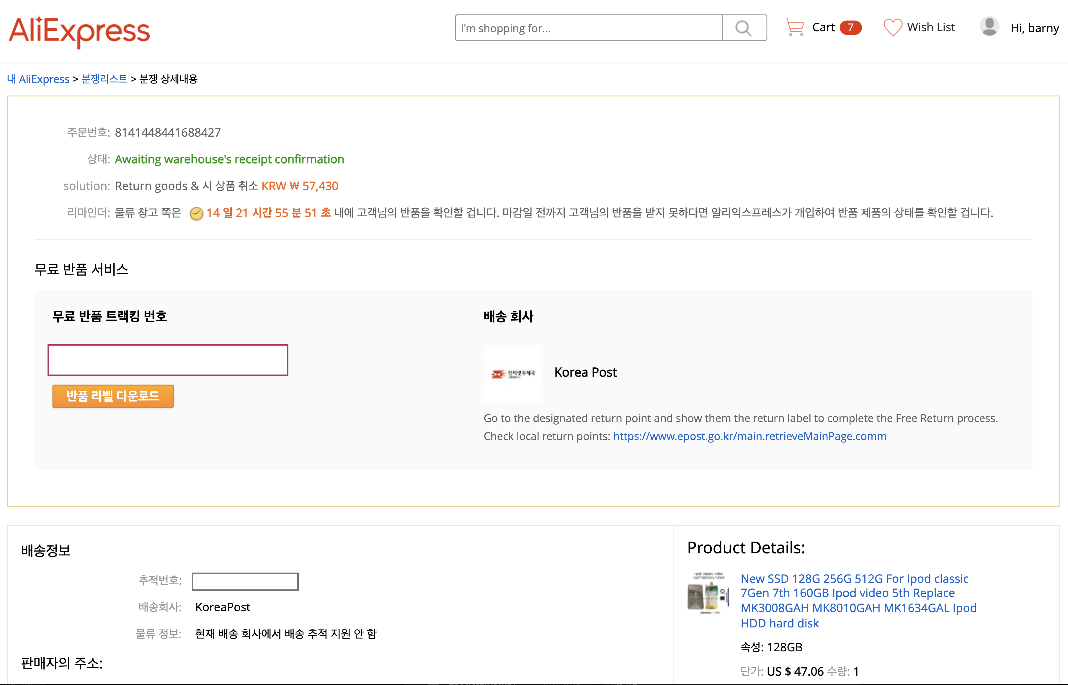Go to 내 AliExpress breadcrumb

38,79
